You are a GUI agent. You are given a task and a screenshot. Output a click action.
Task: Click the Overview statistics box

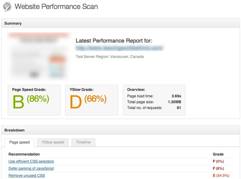[x=153, y=100]
